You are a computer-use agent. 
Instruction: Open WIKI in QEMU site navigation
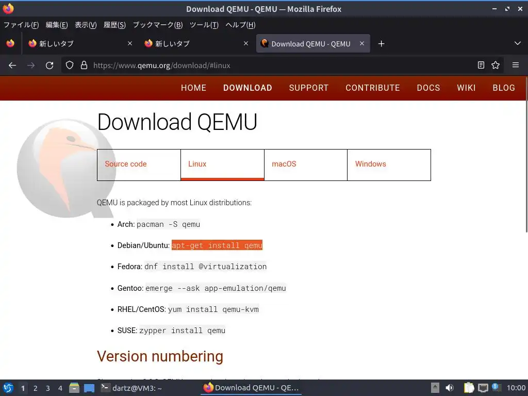(x=466, y=88)
